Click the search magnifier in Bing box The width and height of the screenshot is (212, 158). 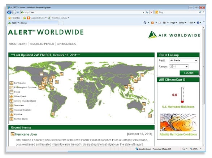coord(200,12)
